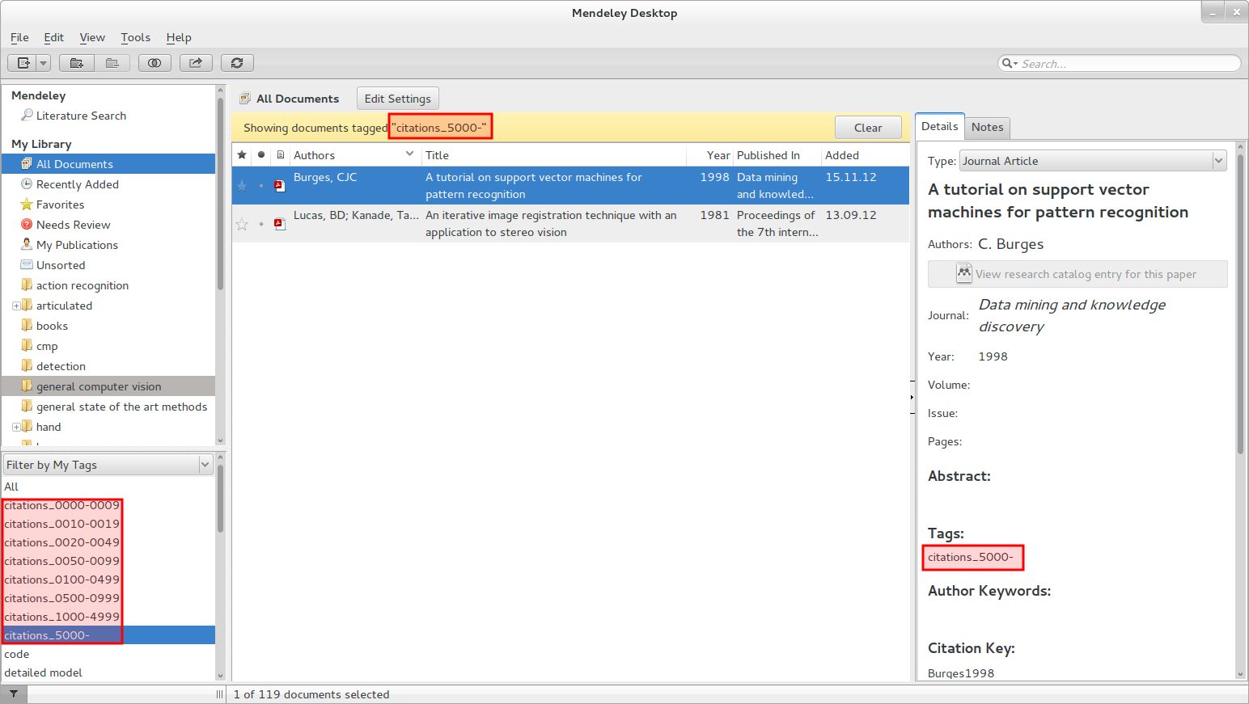Open the cmp folder
Viewport: 1249px width, 704px height.
pyautogui.click(x=46, y=346)
